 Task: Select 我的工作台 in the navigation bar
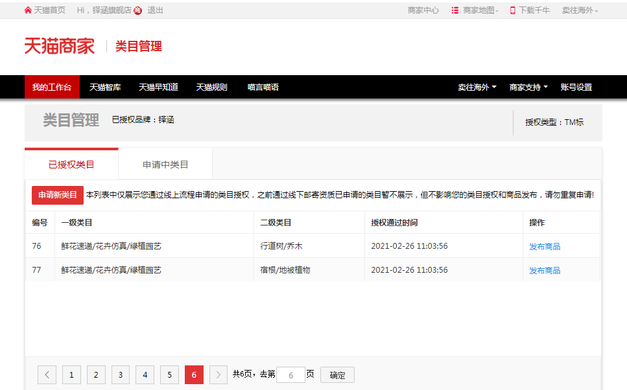tap(52, 87)
